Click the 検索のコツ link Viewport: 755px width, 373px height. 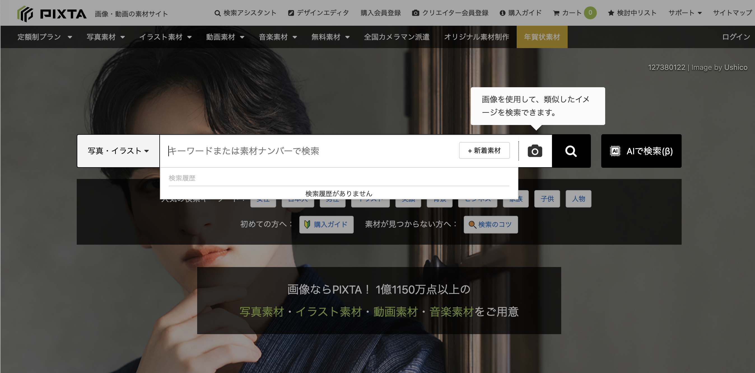pyautogui.click(x=490, y=224)
